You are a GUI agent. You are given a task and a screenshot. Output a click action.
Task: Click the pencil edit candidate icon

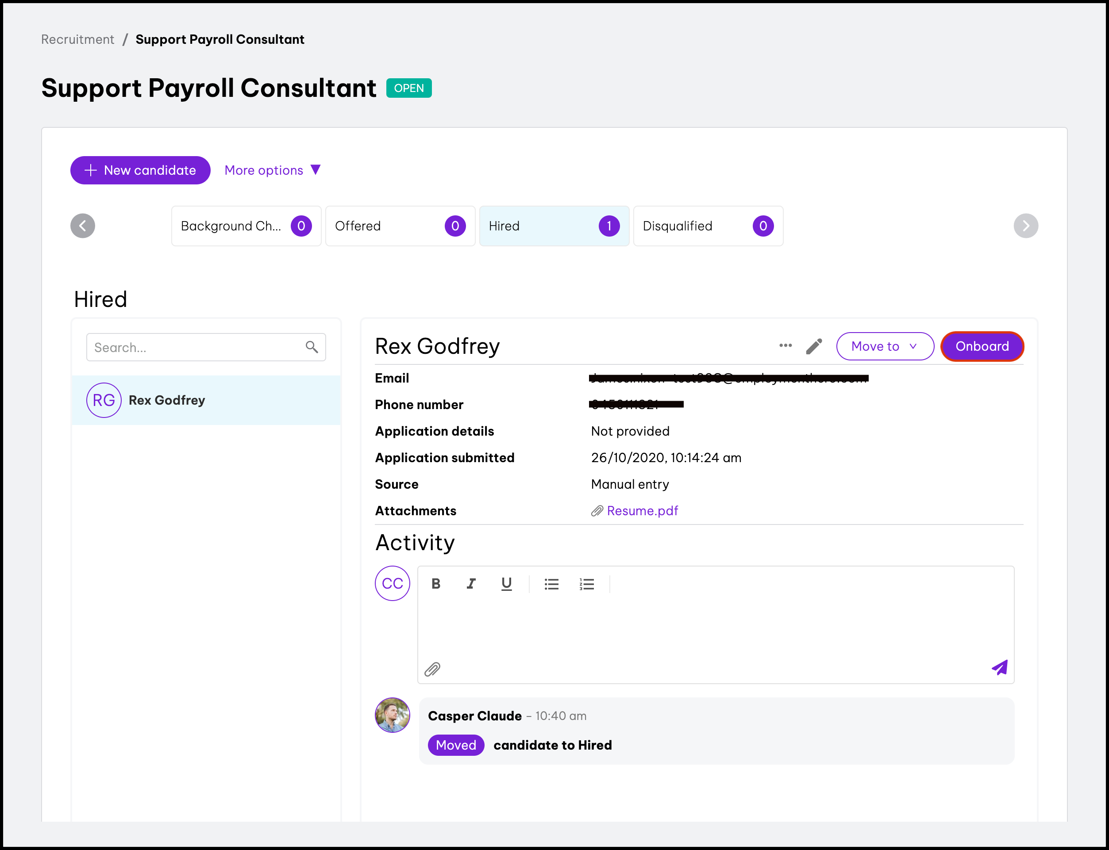point(814,347)
